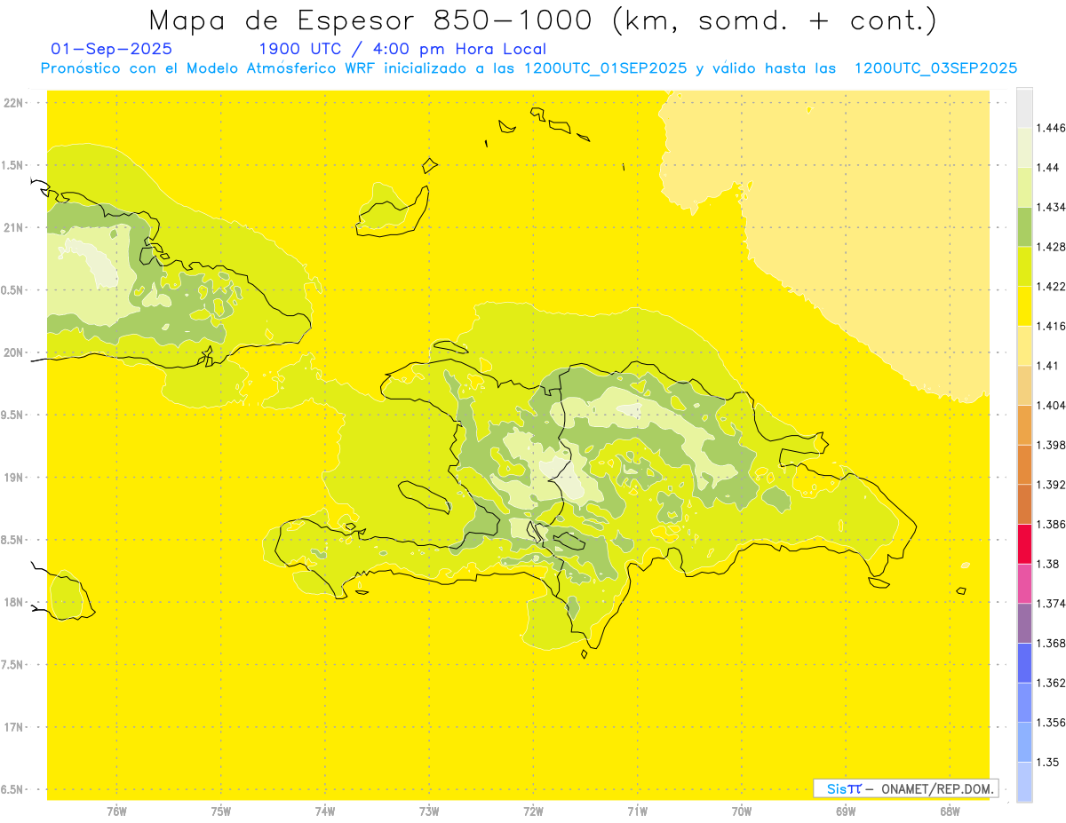Pick the tan legend swatch between 1.404 and 1.41
The image size is (1066, 823).
click(1024, 385)
